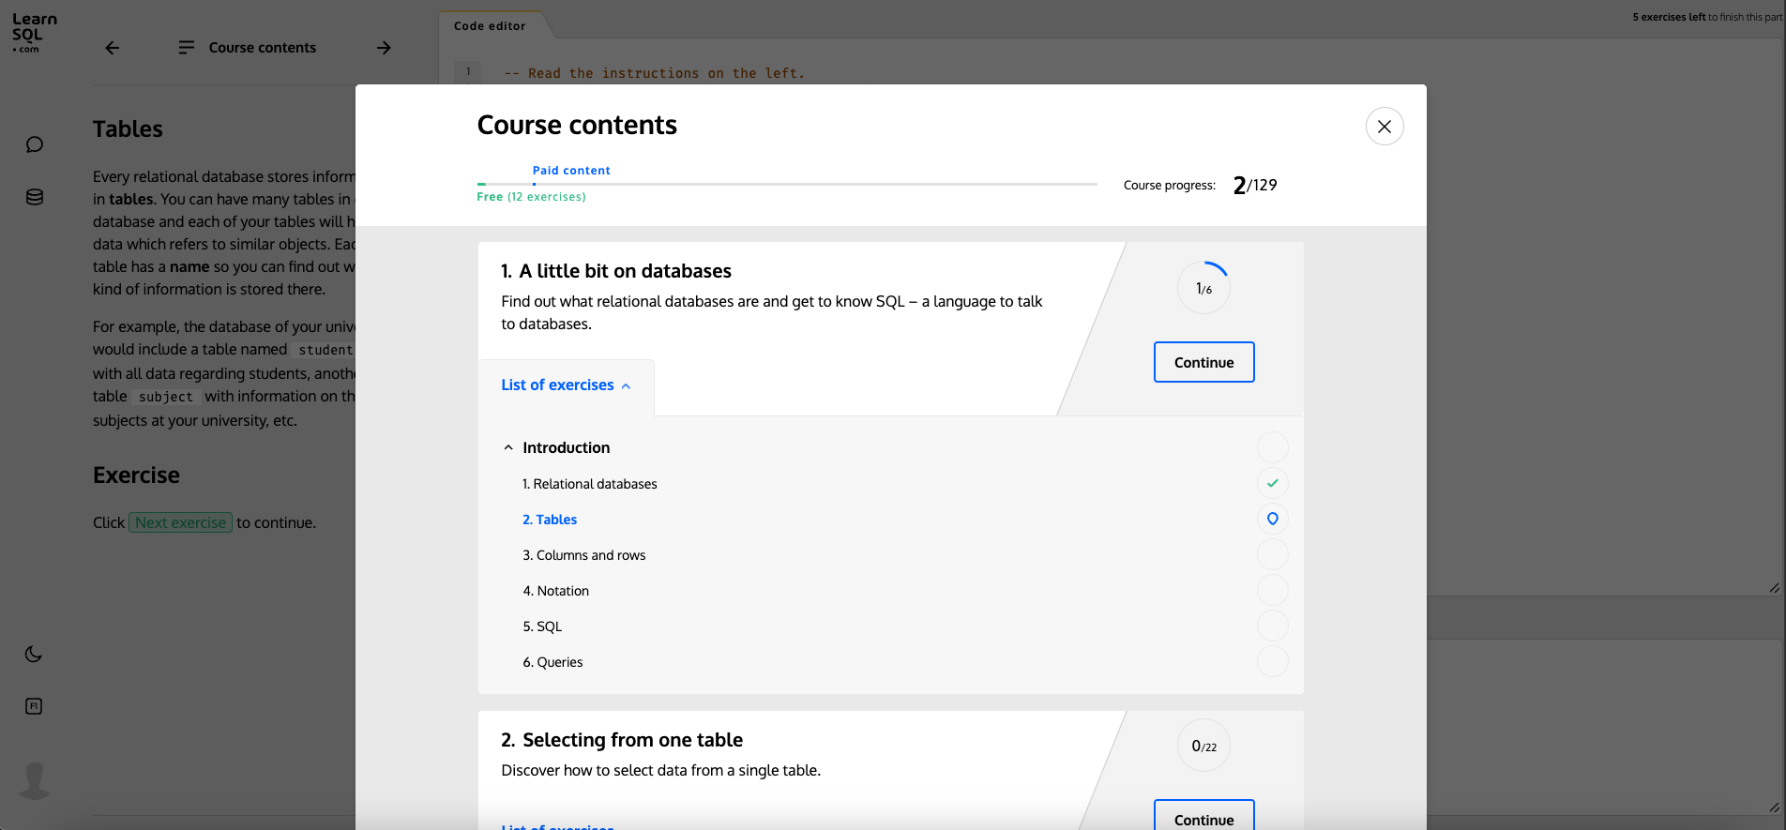This screenshot has width=1786, height=830.
Task: Click the status circle for Queries
Action: [1273, 661]
